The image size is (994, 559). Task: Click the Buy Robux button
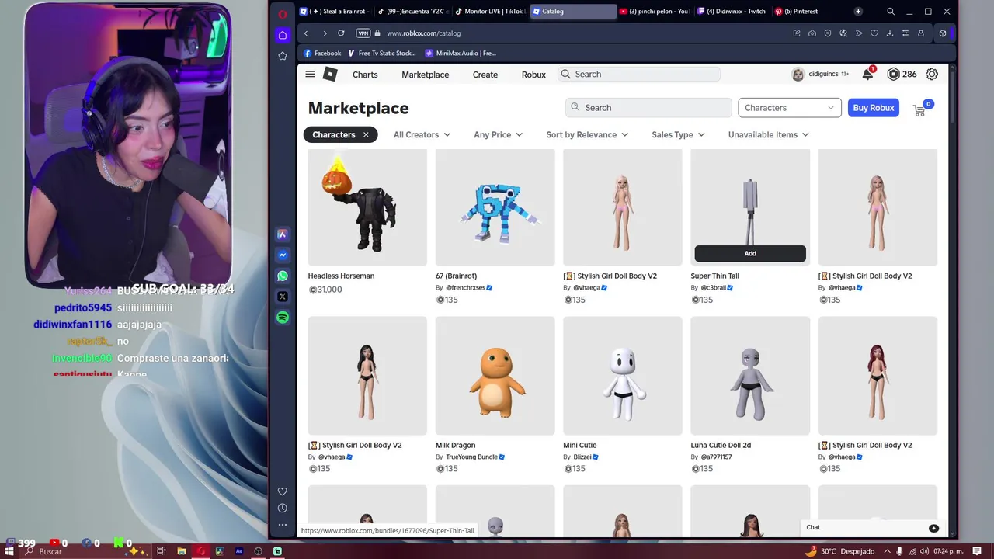point(873,108)
